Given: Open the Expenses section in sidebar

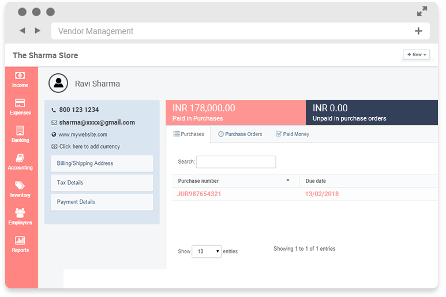Looking at the screenshot, I should (x=20, y=107).
